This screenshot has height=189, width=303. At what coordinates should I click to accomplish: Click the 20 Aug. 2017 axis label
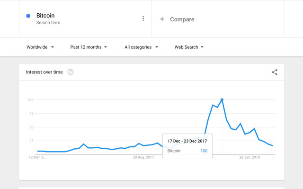(x=143, y=157)
